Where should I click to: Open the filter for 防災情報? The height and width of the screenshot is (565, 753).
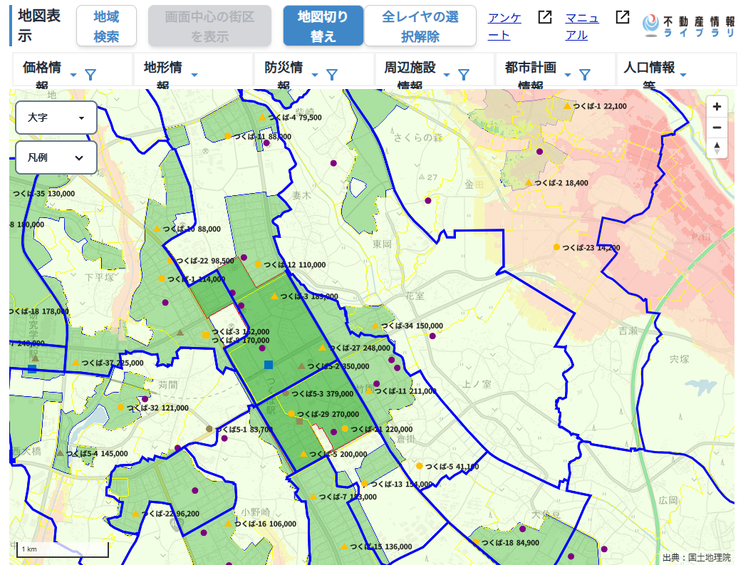click(331, 74)
